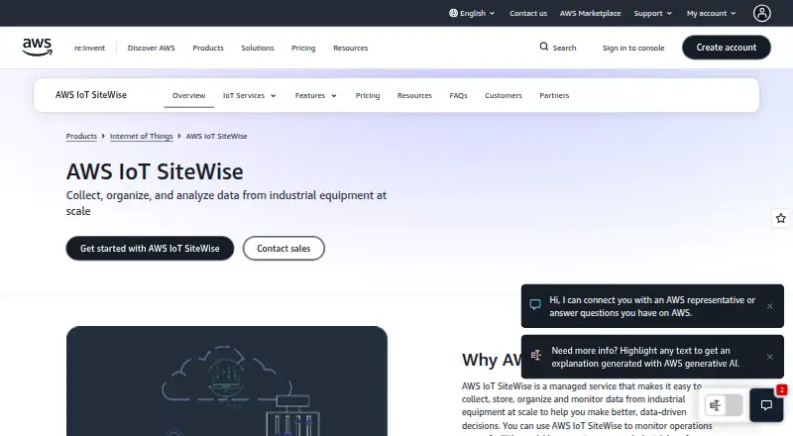Expand the Features submenu
Image resolution: width=793 pixels, height=436 pixels.
(315, 95)
